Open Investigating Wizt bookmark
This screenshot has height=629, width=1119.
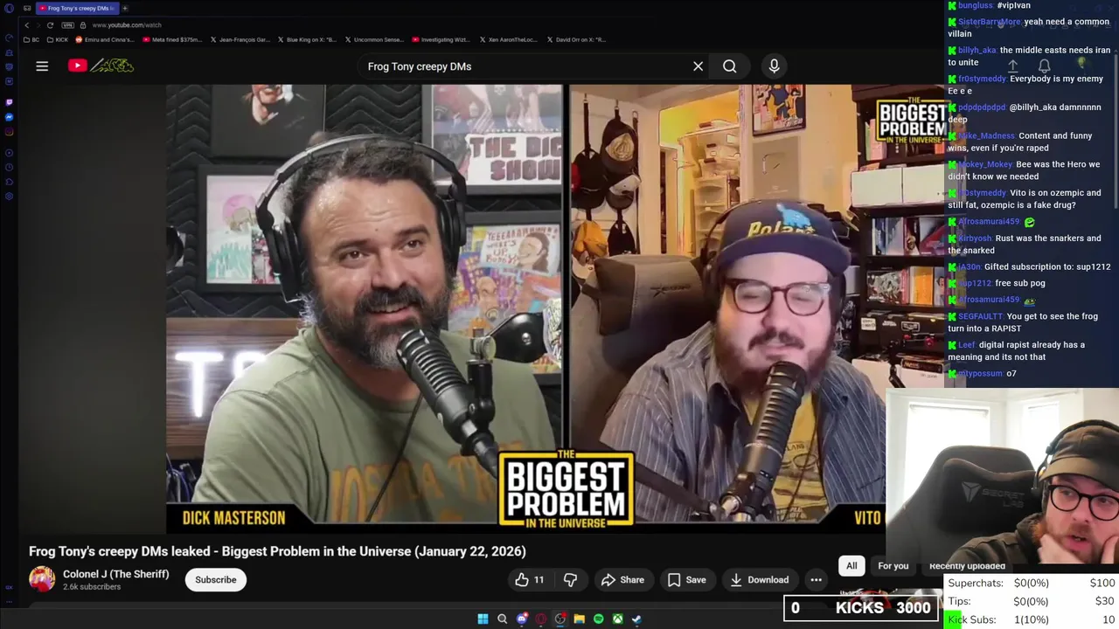pyautogui.click(x=441, y=39)
